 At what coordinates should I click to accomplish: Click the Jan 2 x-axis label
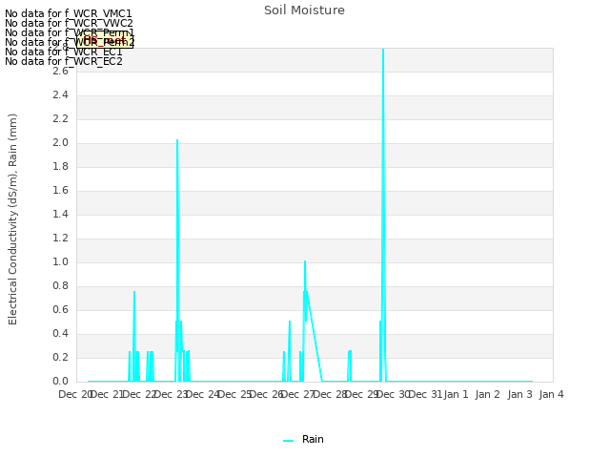(488, 394)
